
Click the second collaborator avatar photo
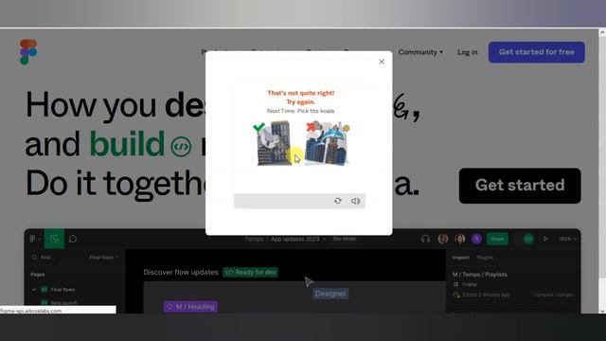point(460,239)
